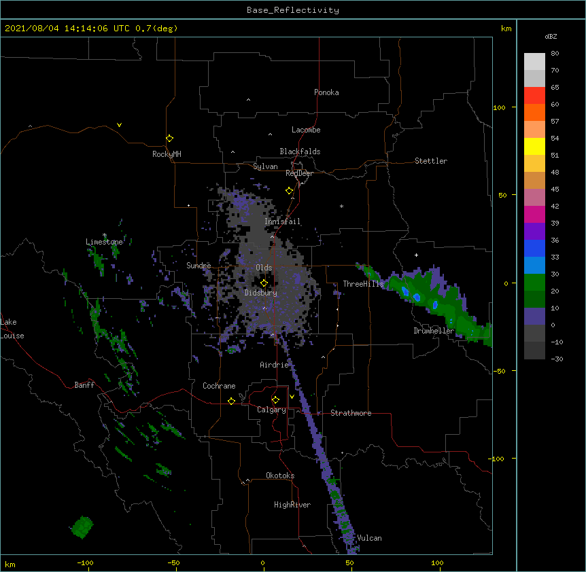
Task: Select the bright green 20-30 dBZ legend swatch
Action: point(534,283)
